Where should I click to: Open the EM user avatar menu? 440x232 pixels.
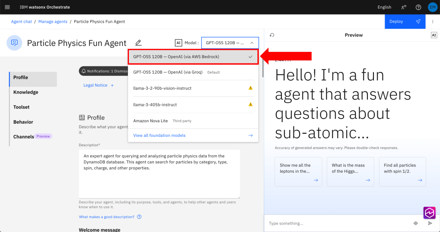[432, 7]
